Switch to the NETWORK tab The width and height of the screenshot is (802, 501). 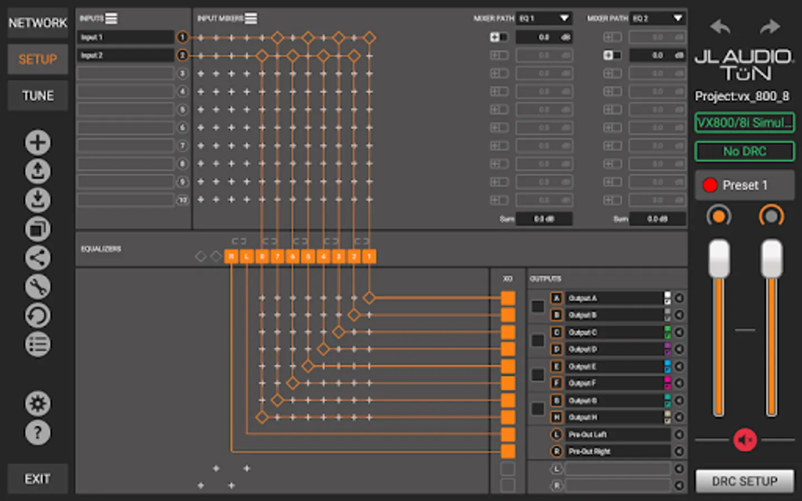click(38, 23)
